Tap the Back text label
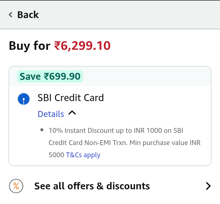 [28, 15]
